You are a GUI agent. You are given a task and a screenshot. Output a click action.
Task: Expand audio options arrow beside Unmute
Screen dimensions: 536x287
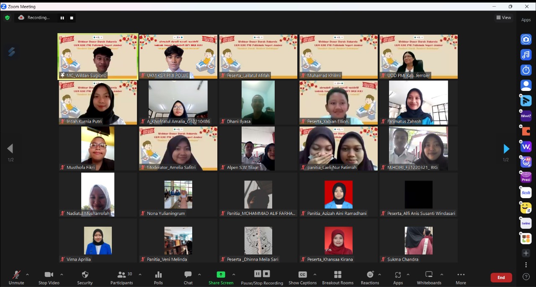point(28,275)
